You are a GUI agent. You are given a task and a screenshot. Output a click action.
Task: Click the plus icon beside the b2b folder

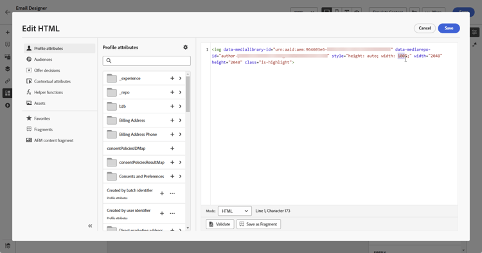172,106
